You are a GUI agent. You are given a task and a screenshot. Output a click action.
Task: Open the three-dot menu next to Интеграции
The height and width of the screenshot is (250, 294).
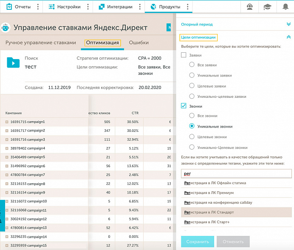point(140,7)
